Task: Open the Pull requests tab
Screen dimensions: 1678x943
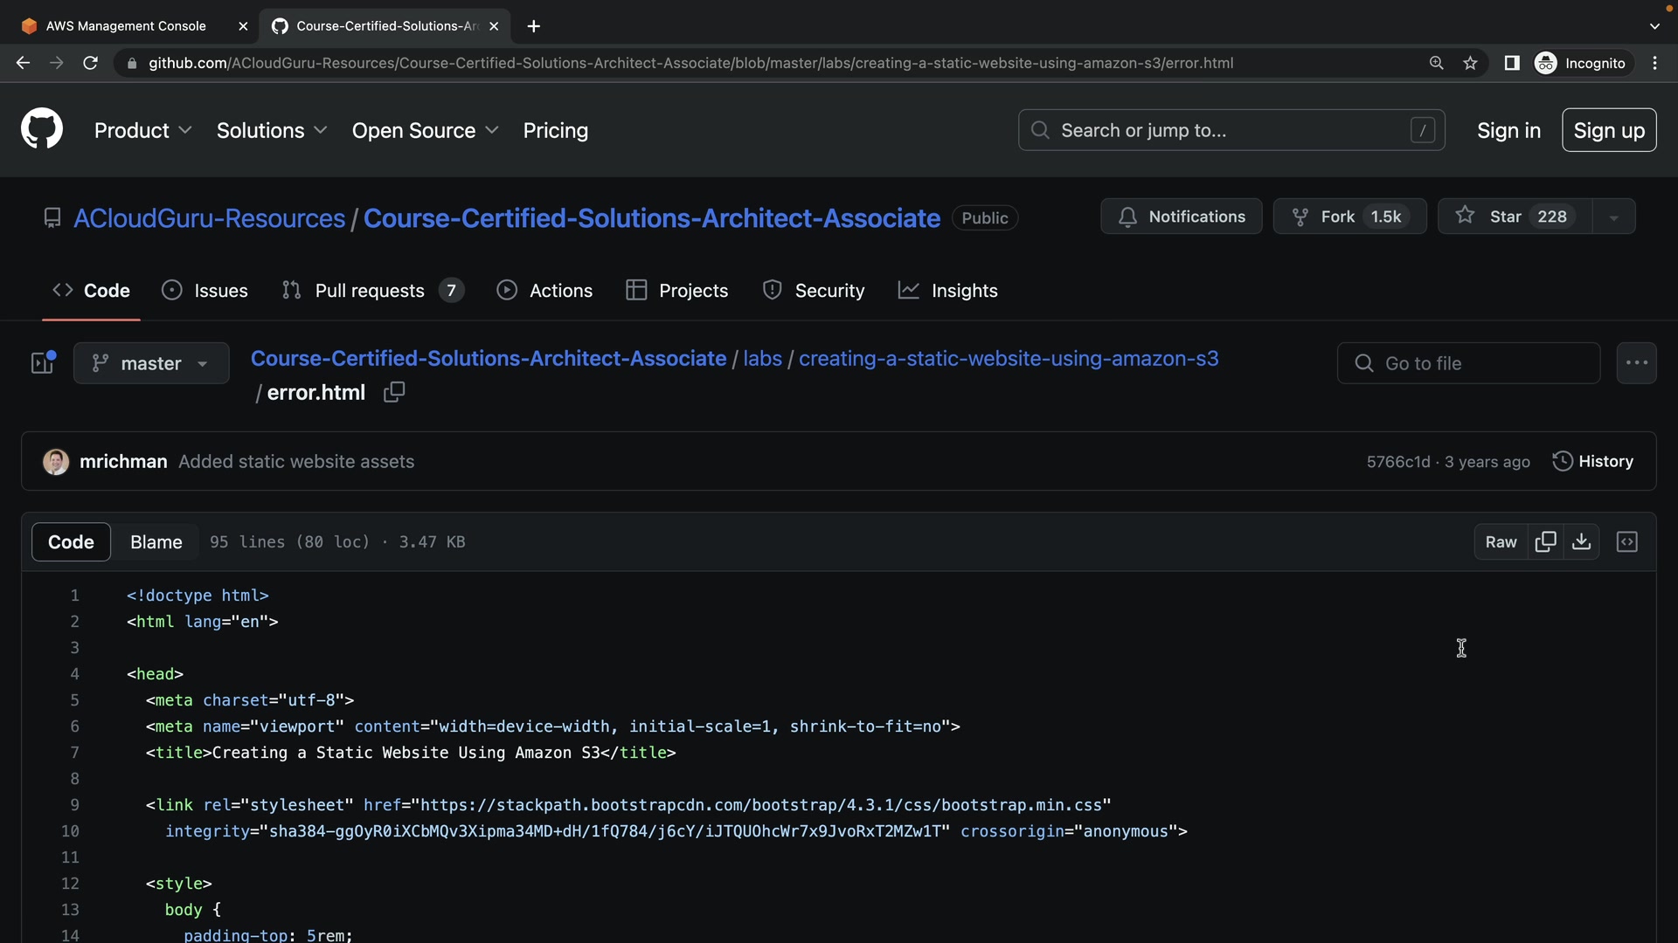Action: click(x=370, y=291)
